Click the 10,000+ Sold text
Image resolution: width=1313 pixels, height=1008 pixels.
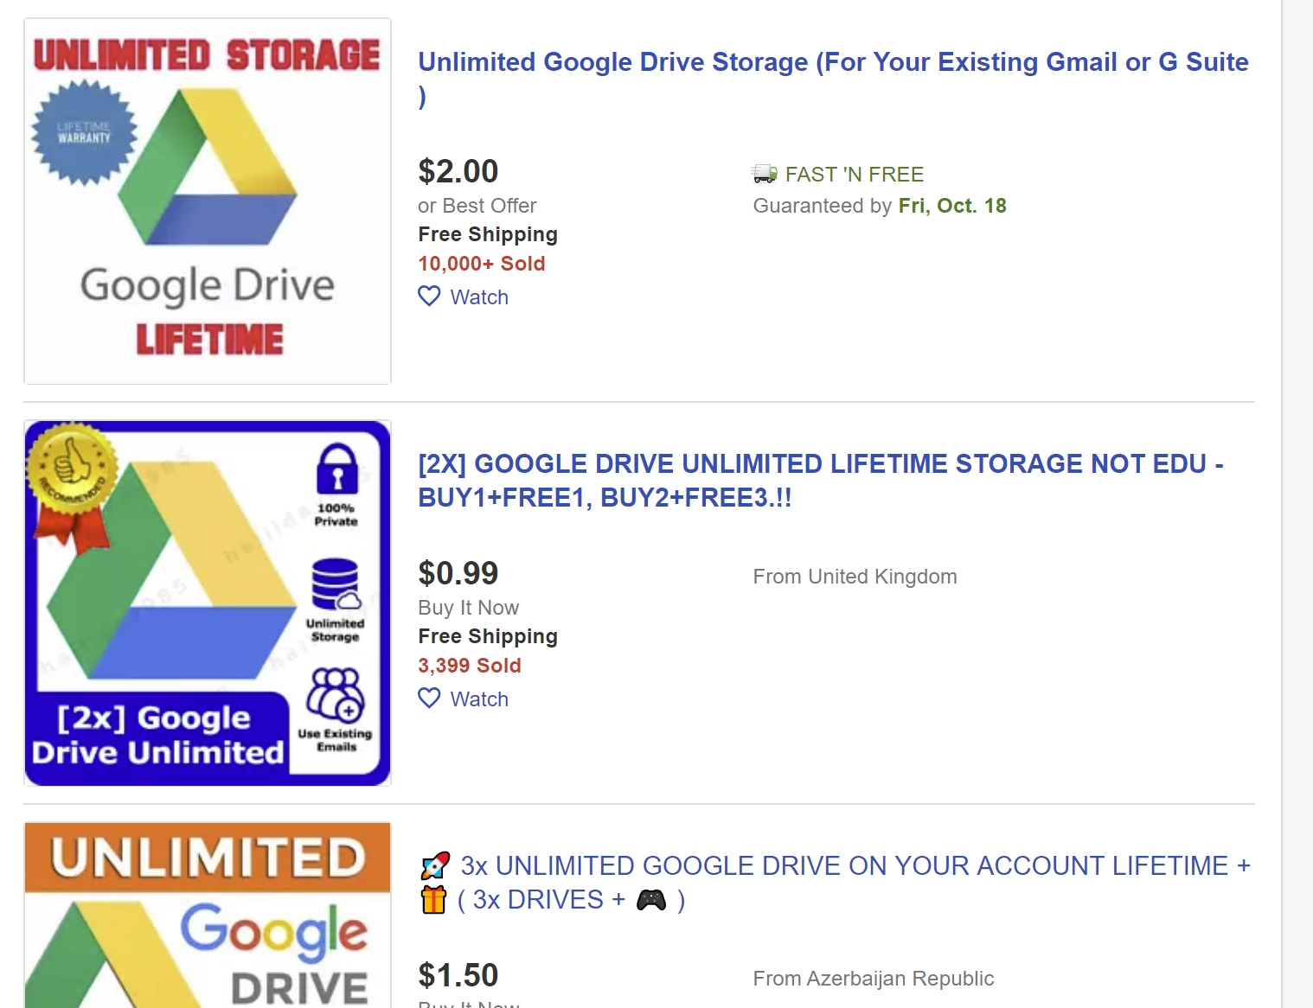tap(482, 264)
